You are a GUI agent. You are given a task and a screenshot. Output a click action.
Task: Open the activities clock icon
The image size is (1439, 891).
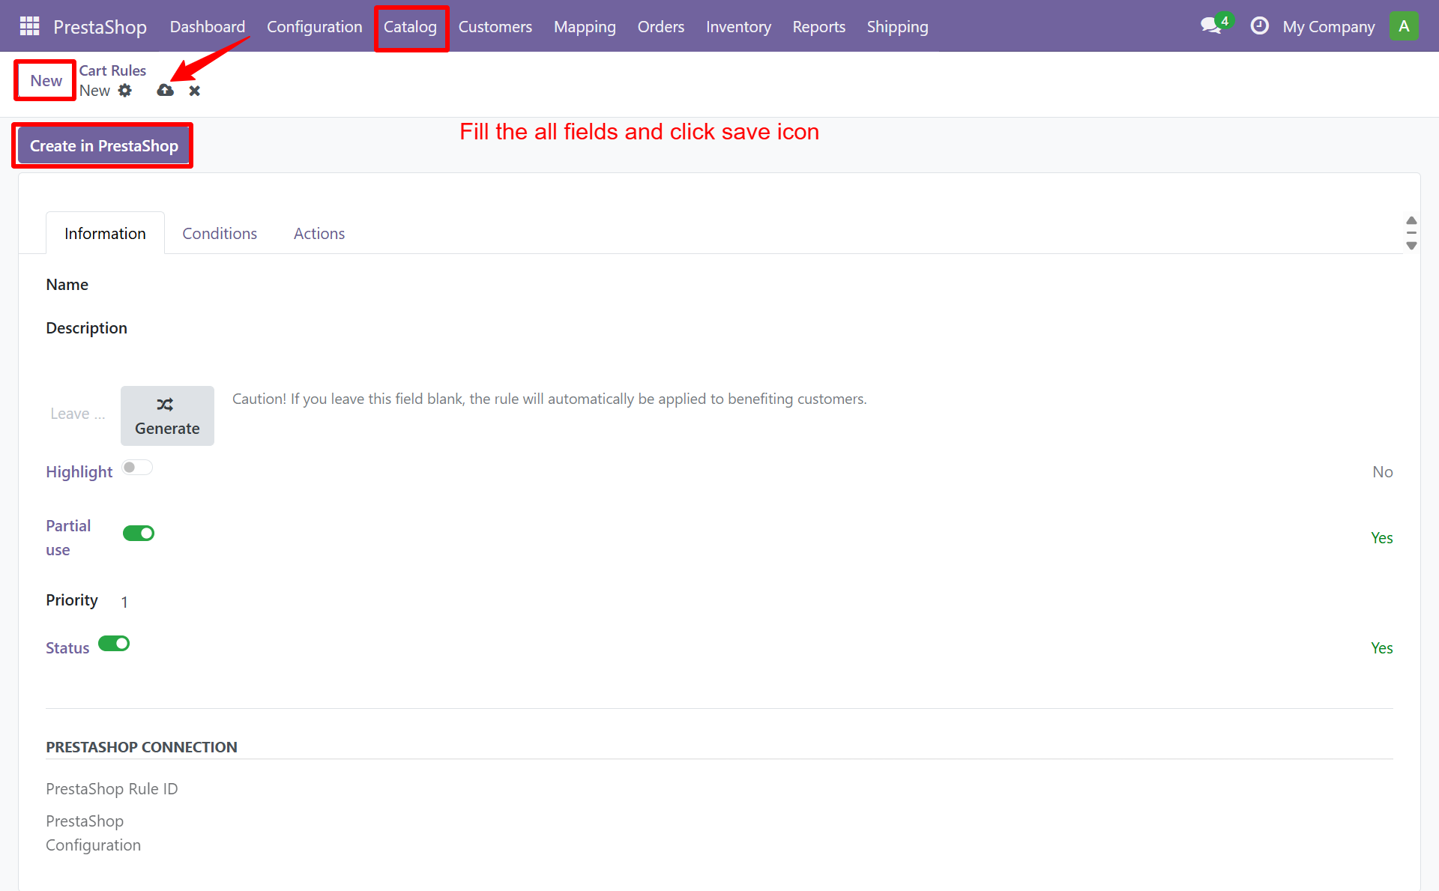1259,25
